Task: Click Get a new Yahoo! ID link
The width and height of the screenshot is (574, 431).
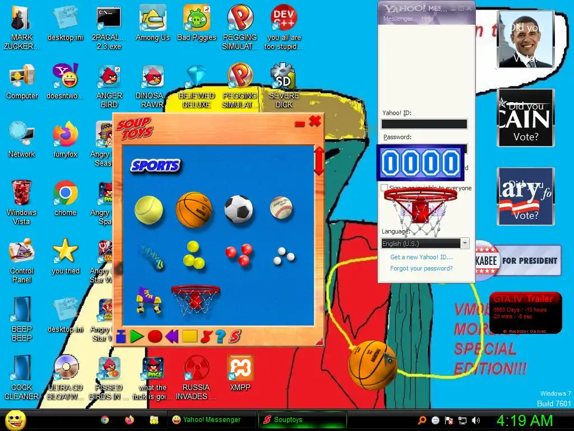Action: [x=422, y=257]
